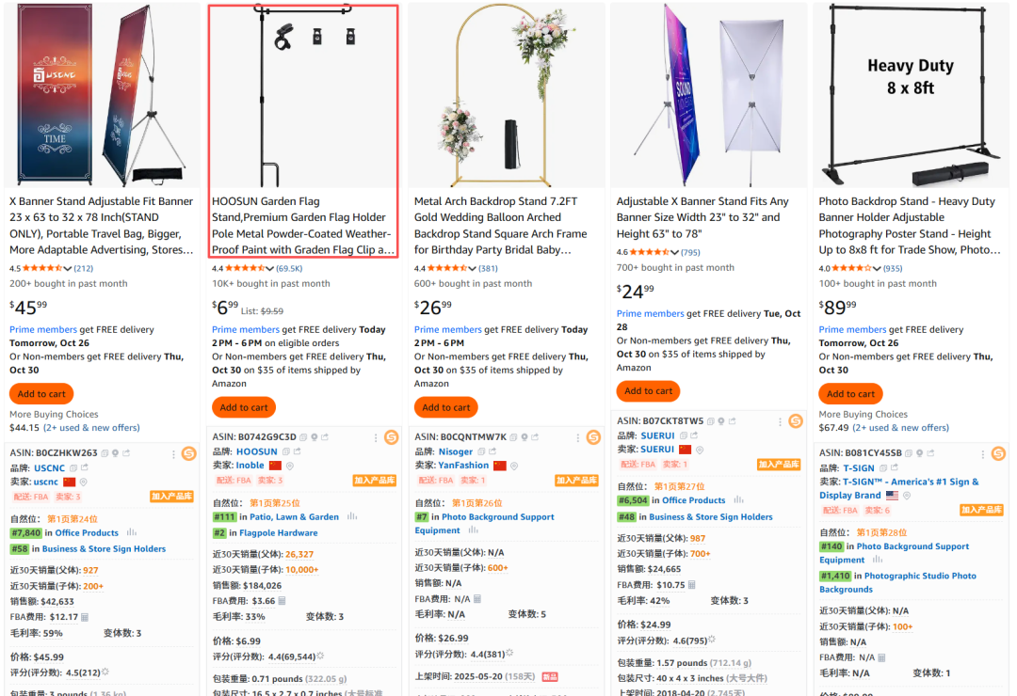This screenshot has width=1017, height=696.
Task: Click the SellerSprite logo on the HOOSUN card
Action: pyautogui.click(x=392, y=437)
